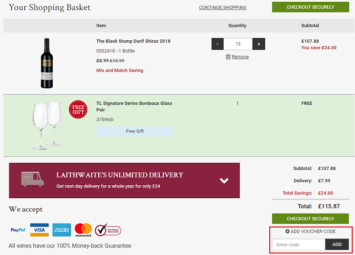
Task: Open the Continue Shopping link
Action: tap(222, 8)
